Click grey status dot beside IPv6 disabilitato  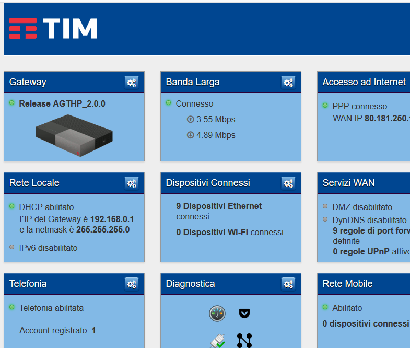click(x=12, y=247)
